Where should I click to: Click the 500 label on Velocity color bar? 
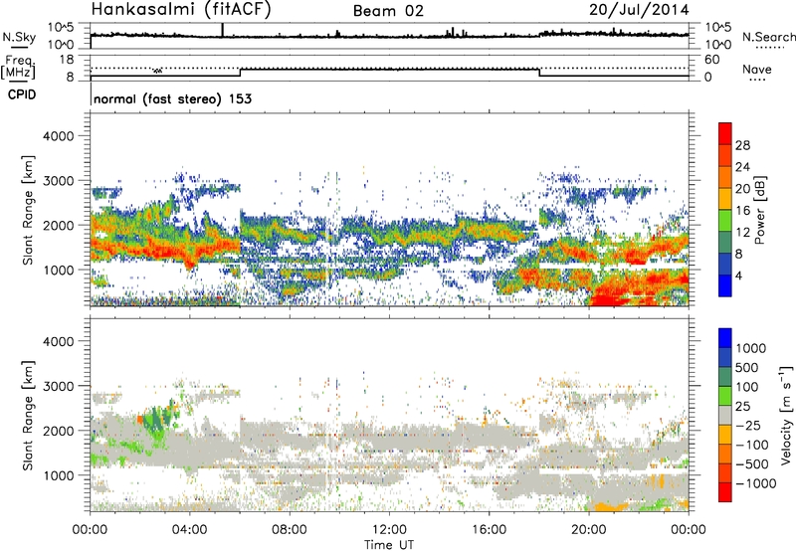pos(747,367)
